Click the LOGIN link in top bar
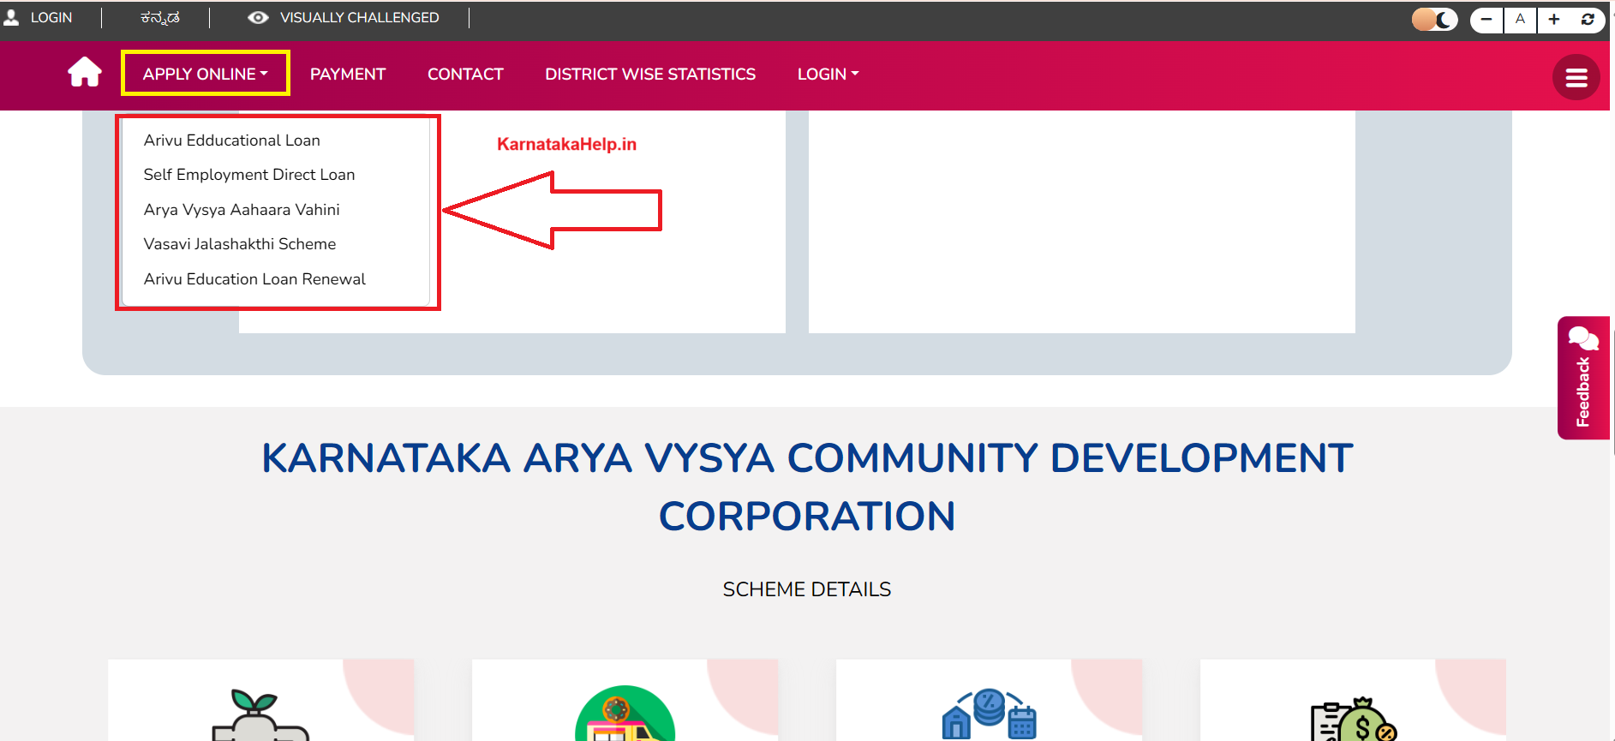This screenshot has width=1615, height=741. coord(51,17)
